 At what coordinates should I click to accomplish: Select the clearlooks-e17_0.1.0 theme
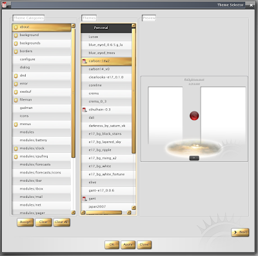click(106, 77)
